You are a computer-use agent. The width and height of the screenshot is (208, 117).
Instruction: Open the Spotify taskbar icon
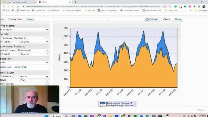(x=135, y=116)
